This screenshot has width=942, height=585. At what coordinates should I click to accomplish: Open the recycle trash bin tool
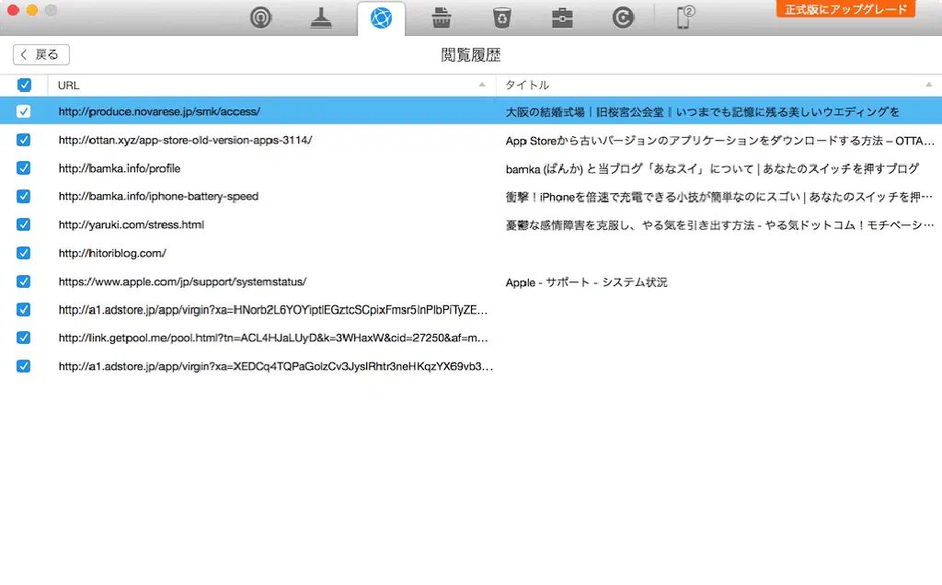[501, 17]
